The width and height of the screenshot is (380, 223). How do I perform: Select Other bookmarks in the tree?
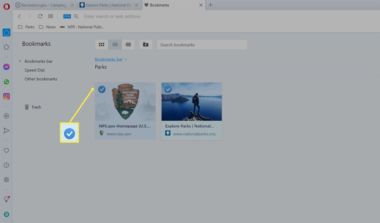pyautogui.click(x=41, y=79)
